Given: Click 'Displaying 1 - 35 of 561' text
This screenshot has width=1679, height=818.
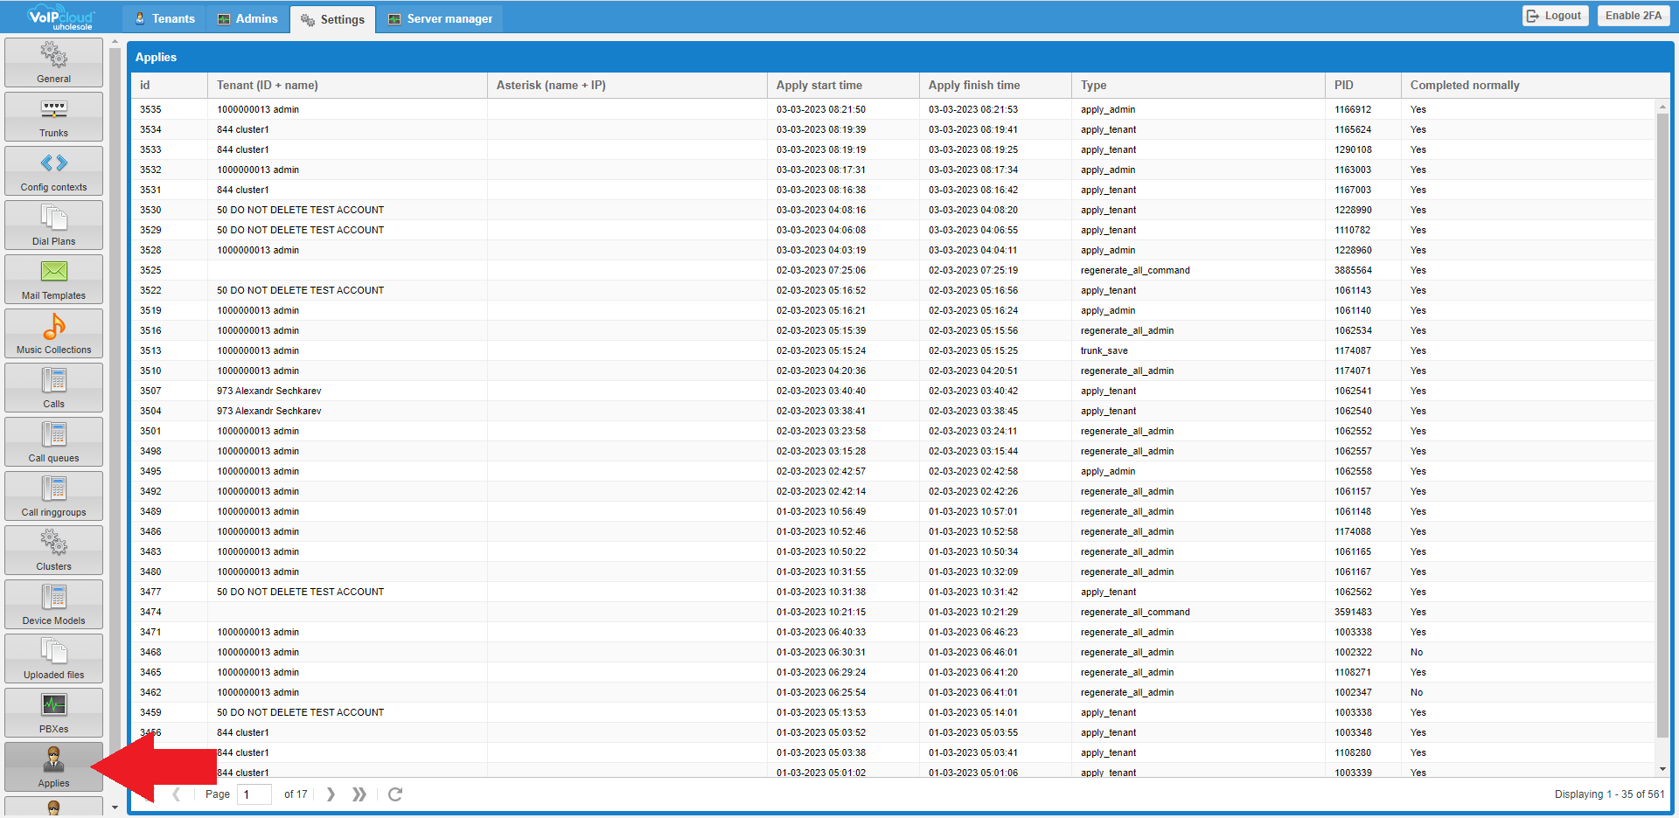Looking at the screenshot, I should point(1609,794).
